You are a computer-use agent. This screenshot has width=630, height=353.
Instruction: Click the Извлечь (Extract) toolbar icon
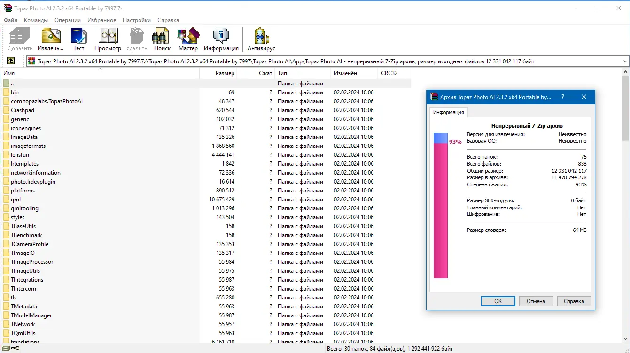pos(51,36)
